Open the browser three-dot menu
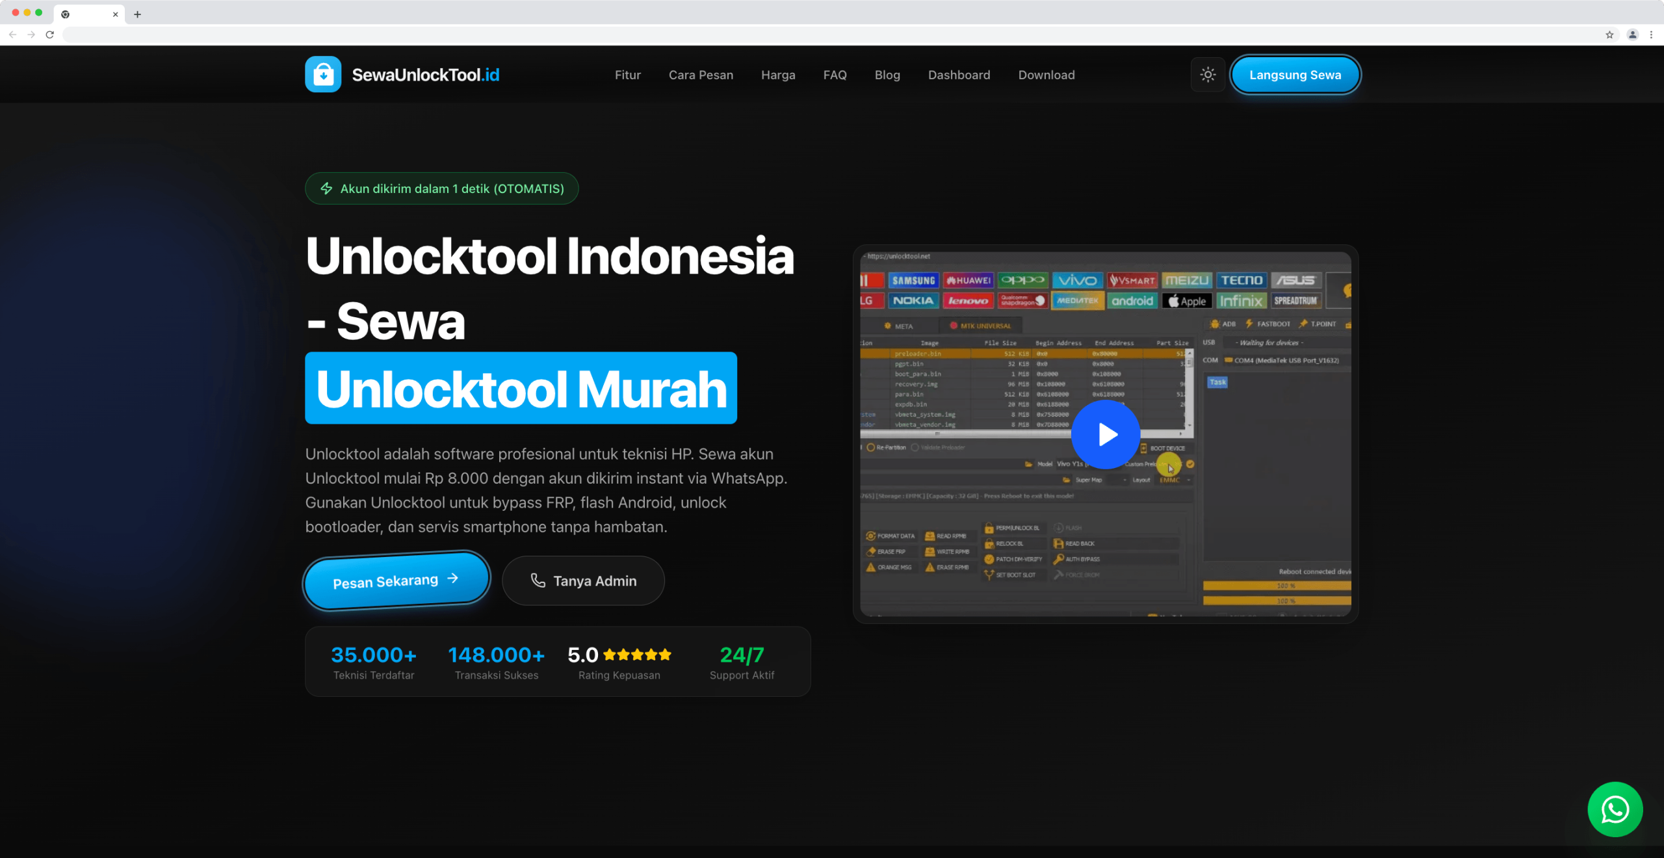Image resolution: width=1664 pixels, height=858 pixels. point(1651,34)
